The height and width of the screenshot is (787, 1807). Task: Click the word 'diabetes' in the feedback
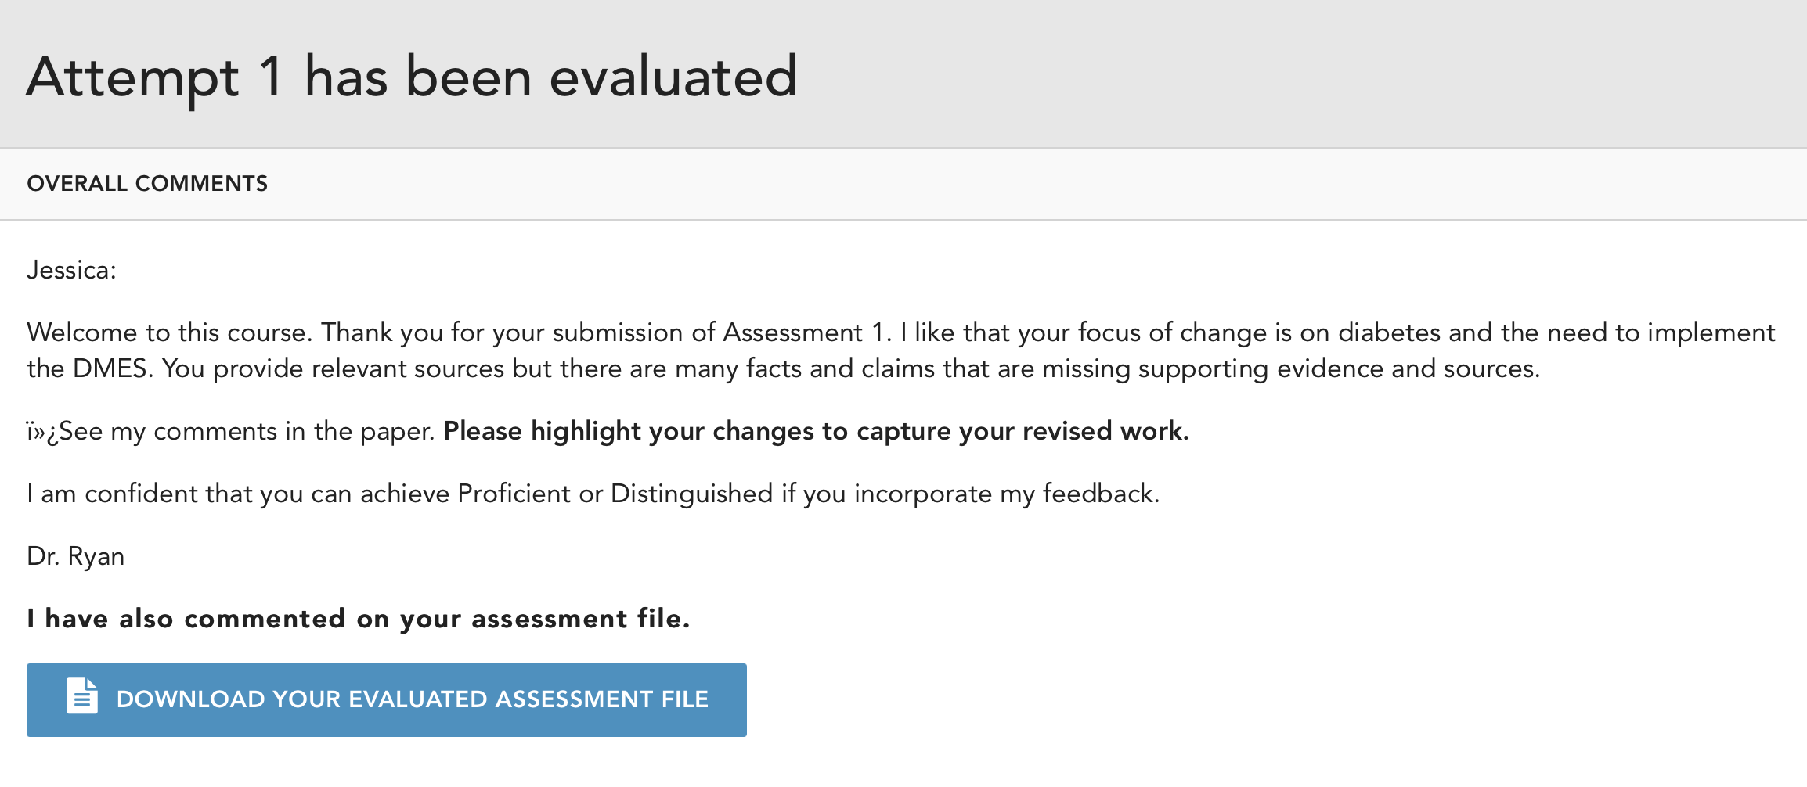click(1389, 332)
